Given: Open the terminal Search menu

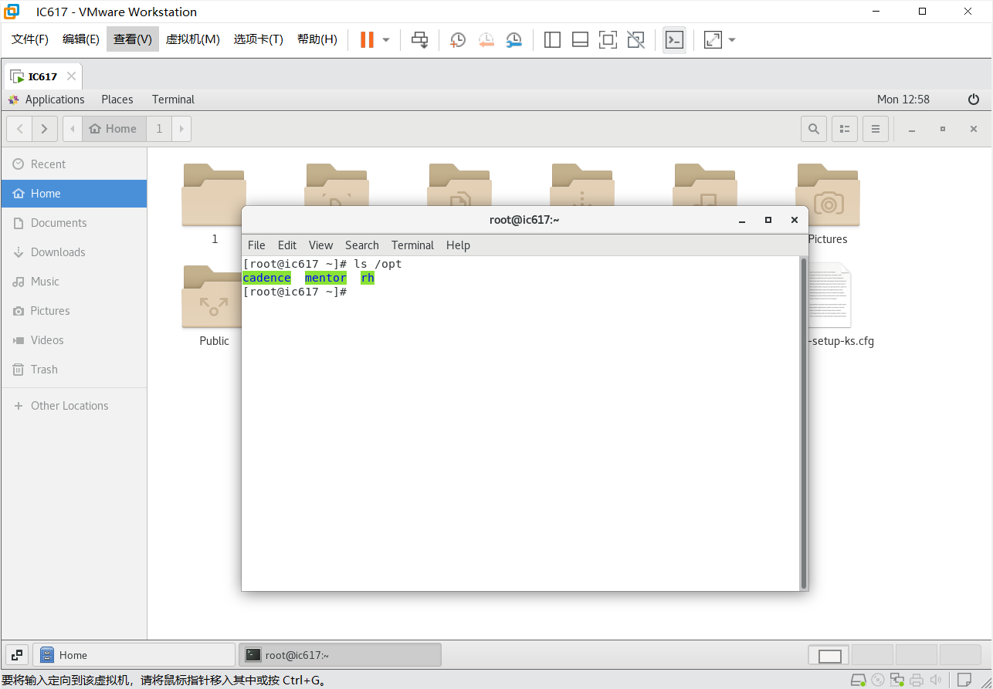Looking at the screenshot, I should click(362, 245).
